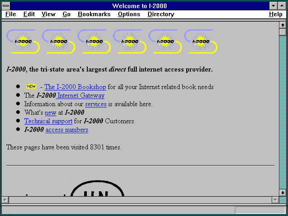Click the horizontal scrollbar left arrow
The width and height of the screenshot is (288, 216).
tap(5, 200)
